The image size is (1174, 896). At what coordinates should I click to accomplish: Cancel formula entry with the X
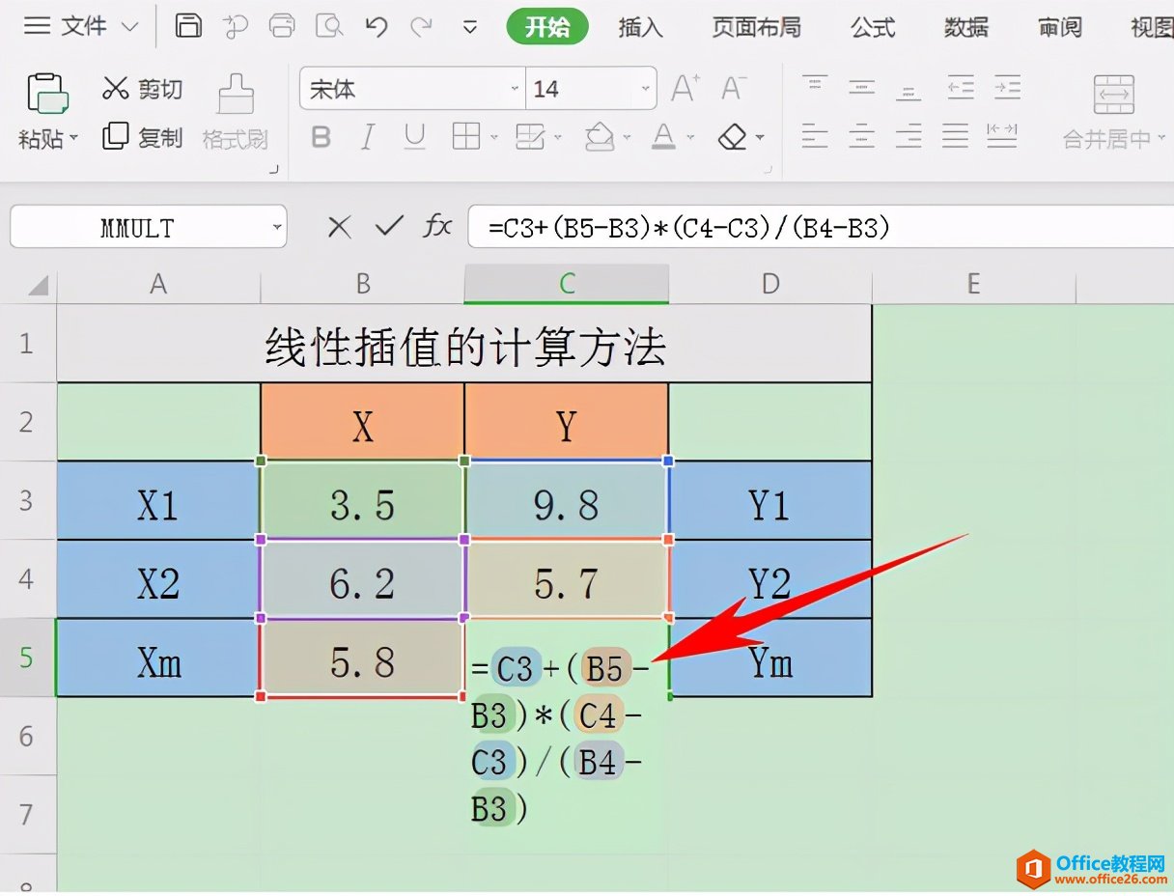coord(339,227)
